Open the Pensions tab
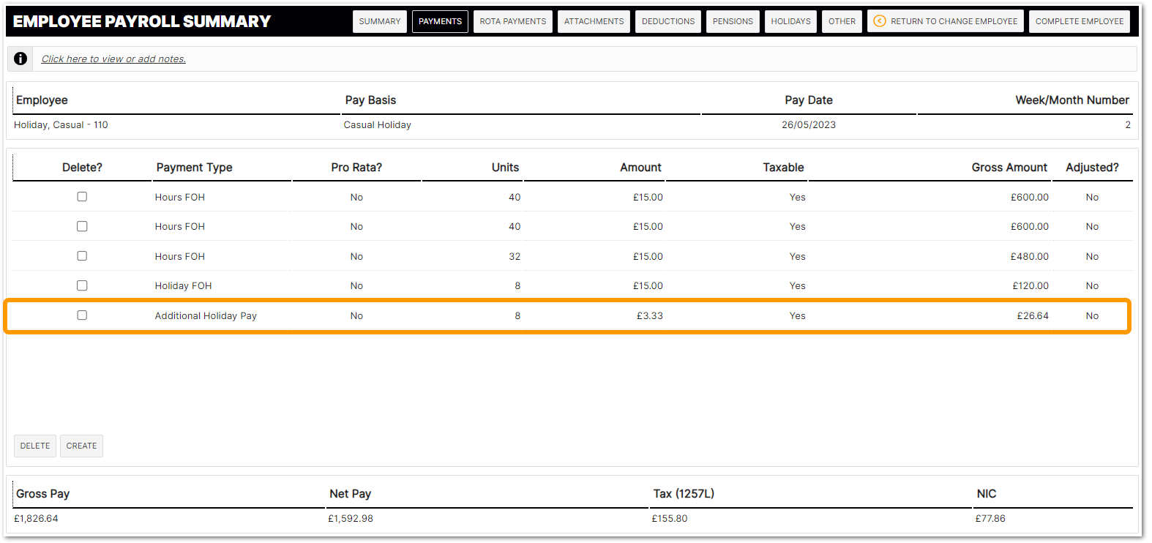 tap(733, 21)
